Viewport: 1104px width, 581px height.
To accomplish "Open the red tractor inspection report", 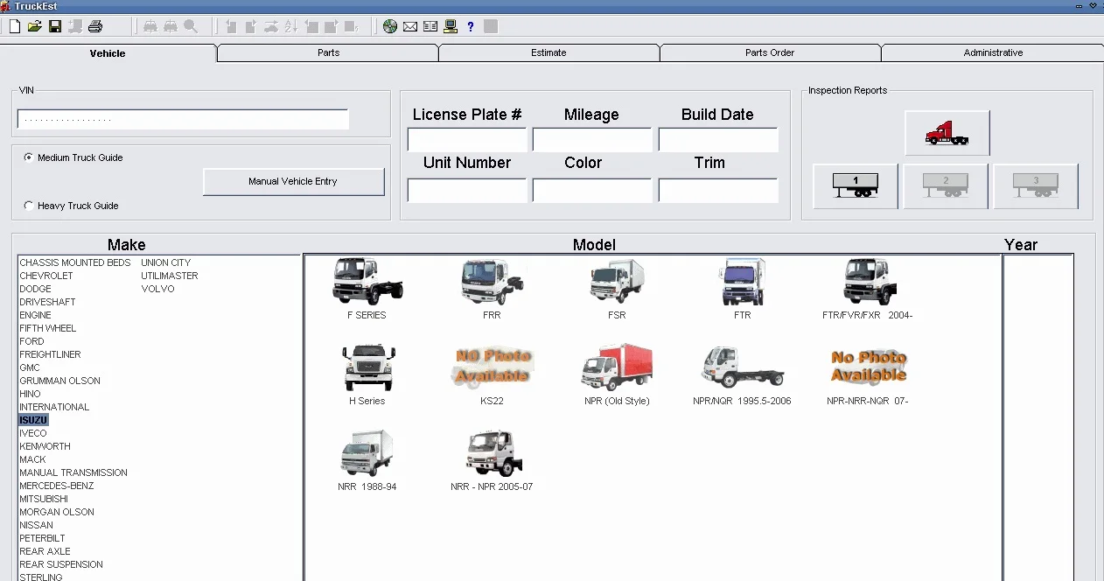I will click(947, 131).
